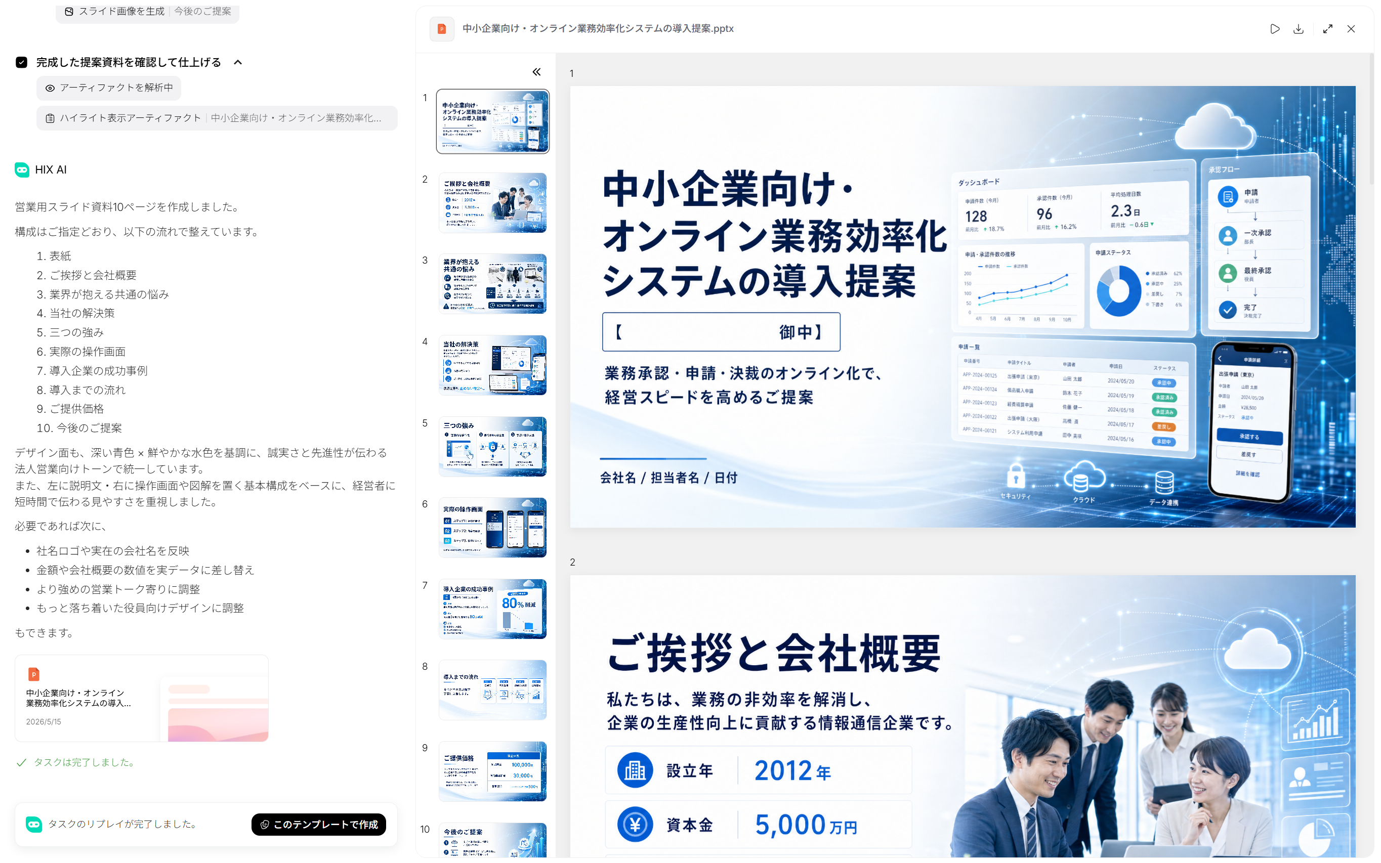Collapse the slide thumbnail sidebar

pyautogui.click(x=536, y=72)
